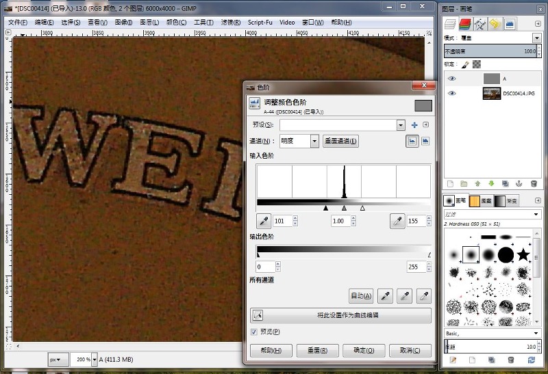Pick white point with right input eyedropper
Viewport: 548px width, 374px height.
[x=397, y=221]
